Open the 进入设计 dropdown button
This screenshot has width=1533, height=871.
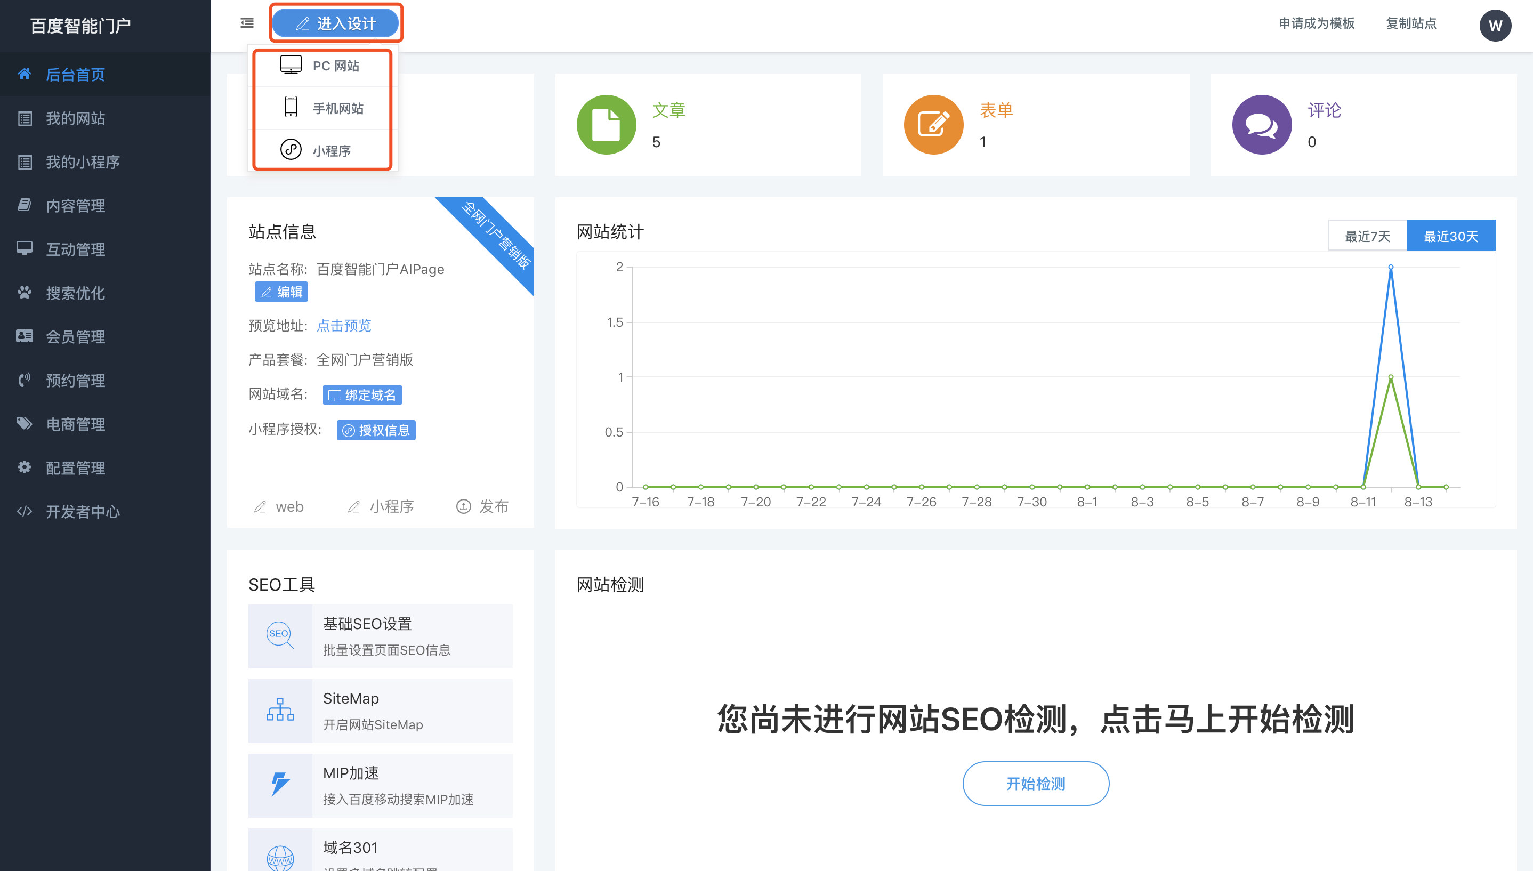pos(336,23)
